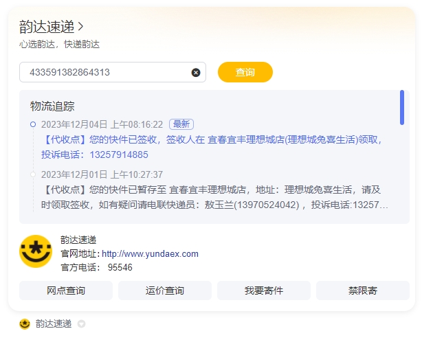Click the complaint number 13257914885

pos(119,155)
